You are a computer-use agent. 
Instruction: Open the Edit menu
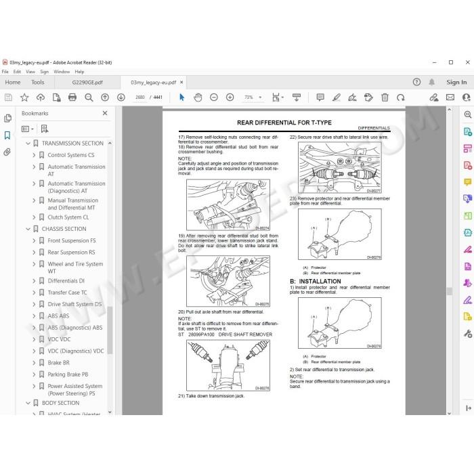pos(17,72)
